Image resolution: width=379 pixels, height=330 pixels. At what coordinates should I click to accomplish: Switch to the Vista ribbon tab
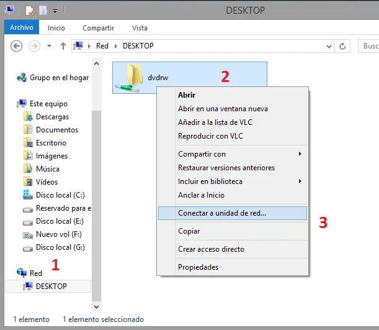tap(140, 28)
